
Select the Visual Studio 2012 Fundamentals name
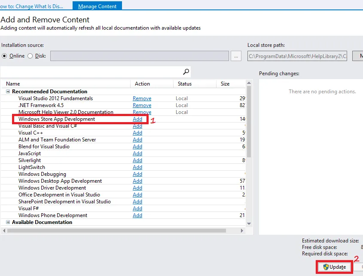click(x=55, y=98)
